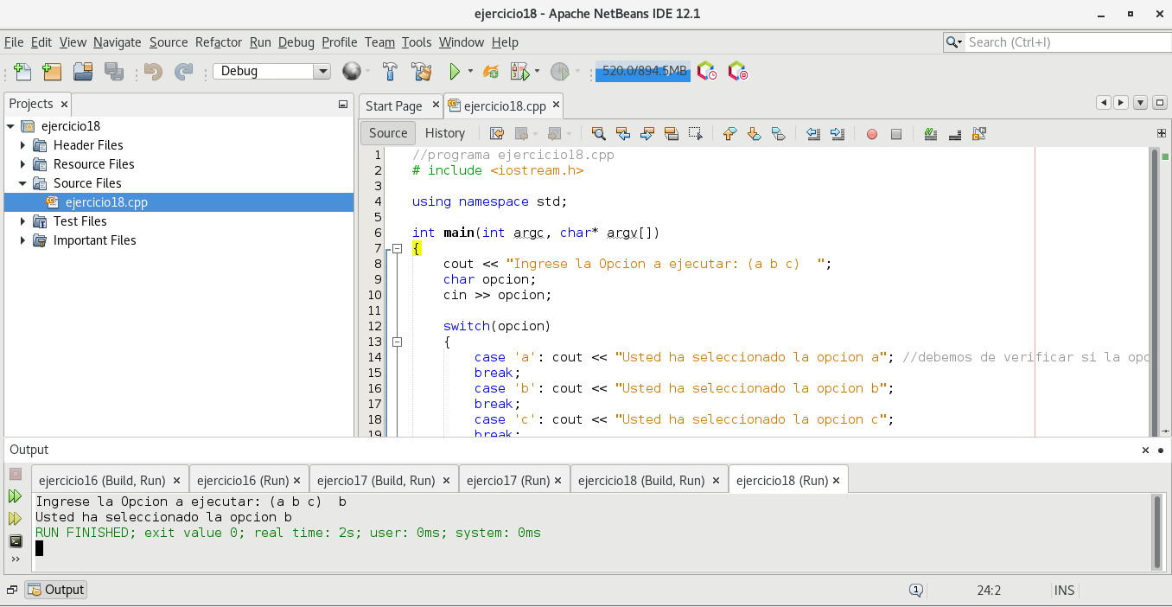Click the History view button
1172x607 pixels.
click(445, 133)
